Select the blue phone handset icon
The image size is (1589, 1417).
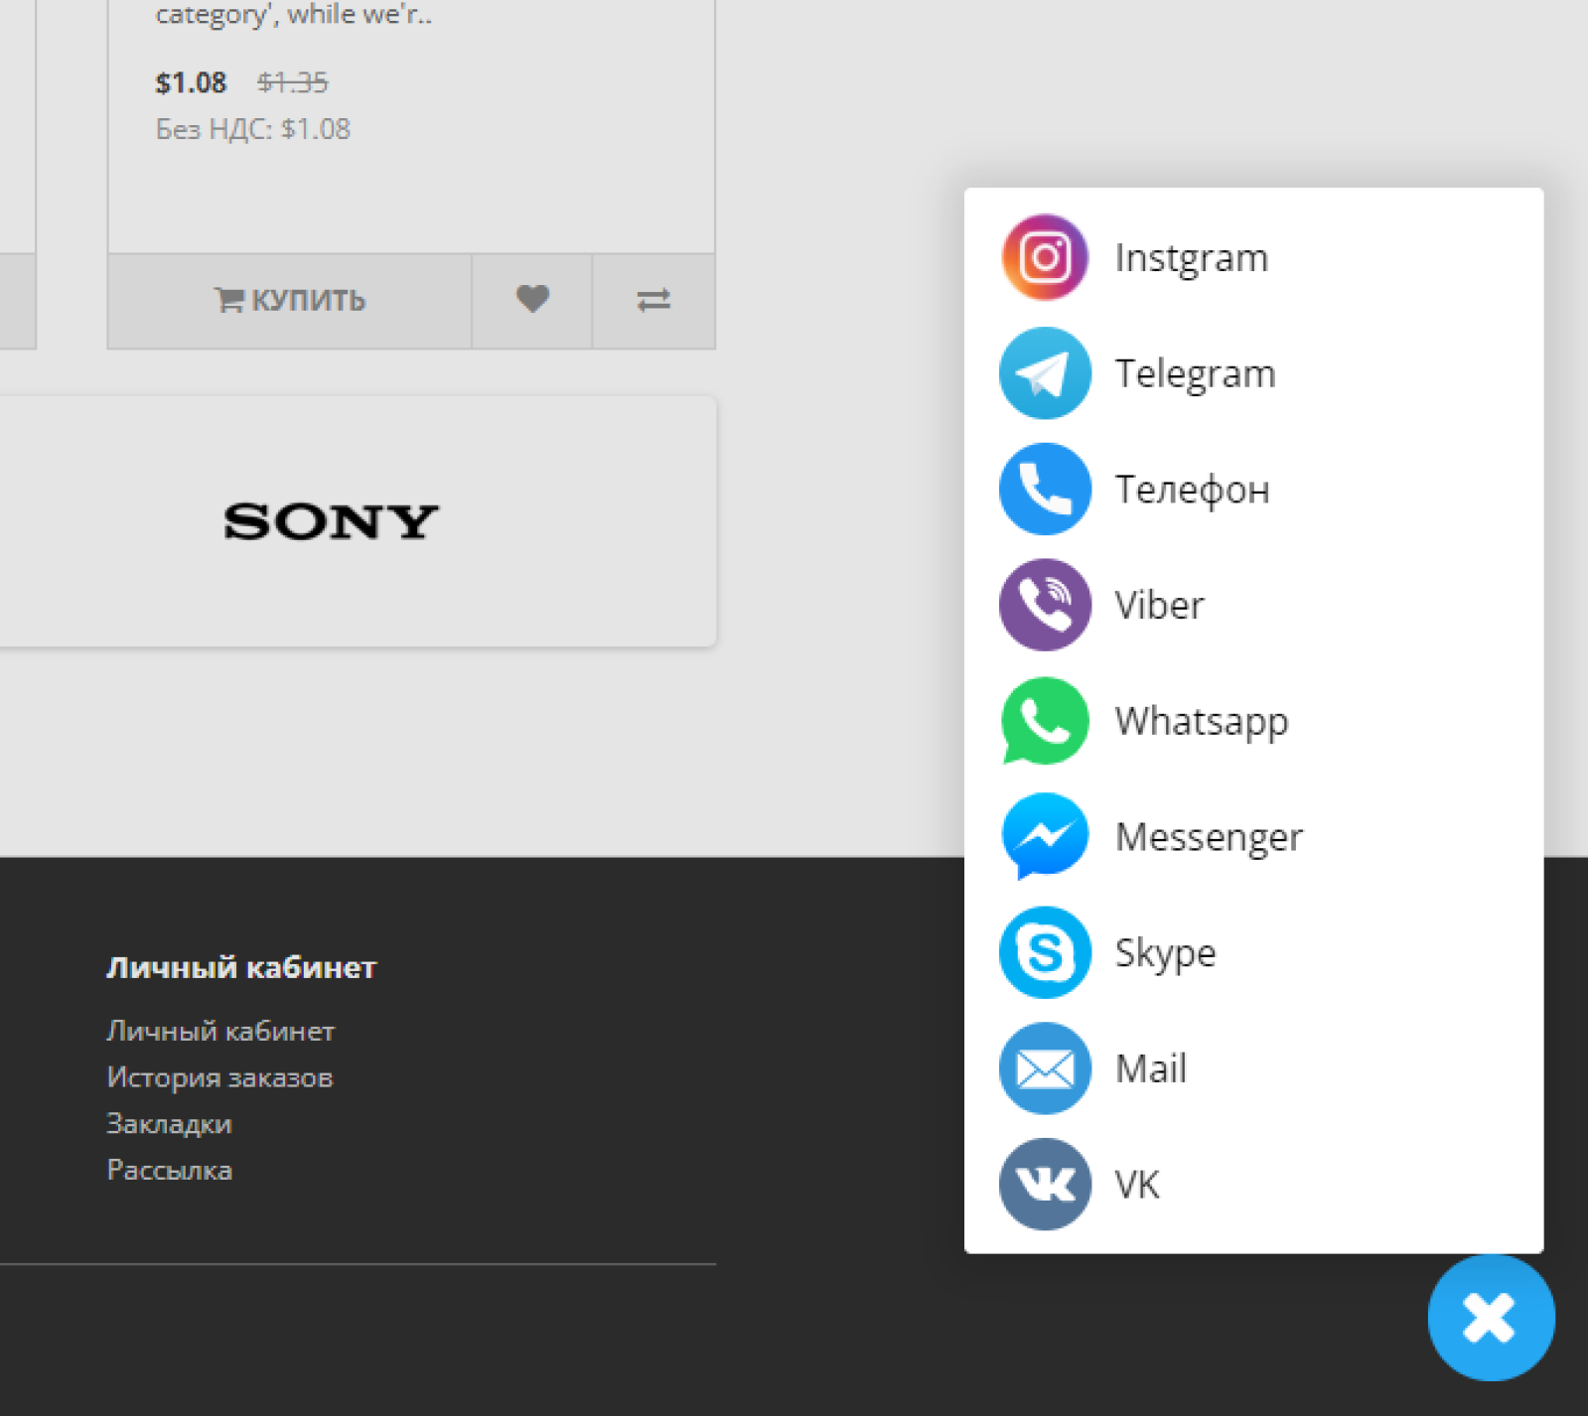(1045, 490)
